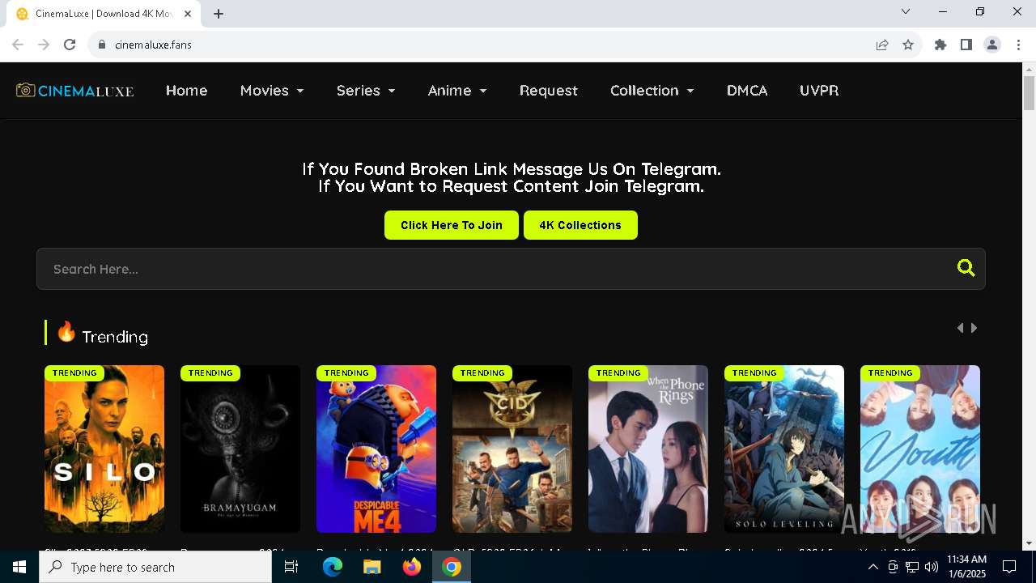Close the CinemaLuxe tab
This screenshot has height=583, width=1036.
click(188, 14)
